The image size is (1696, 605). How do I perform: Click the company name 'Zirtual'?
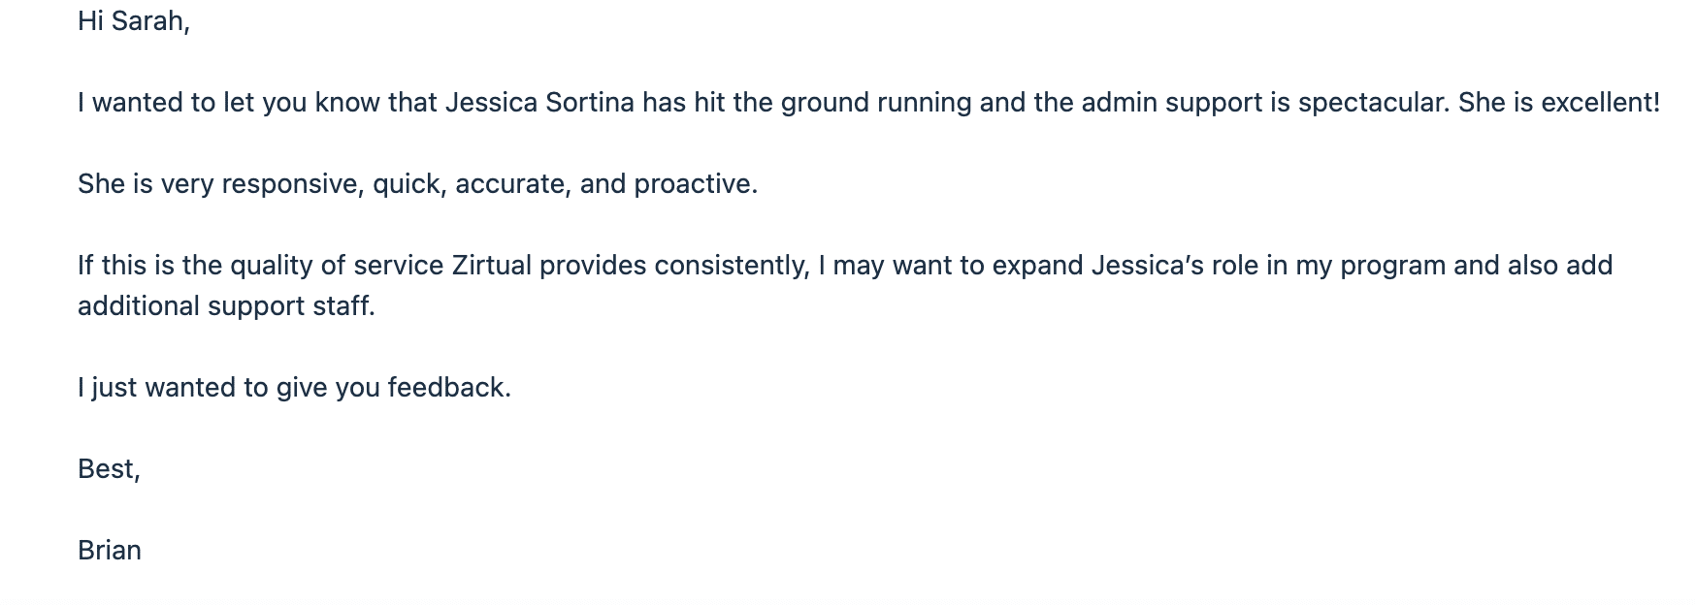click(x=492, y=266)
